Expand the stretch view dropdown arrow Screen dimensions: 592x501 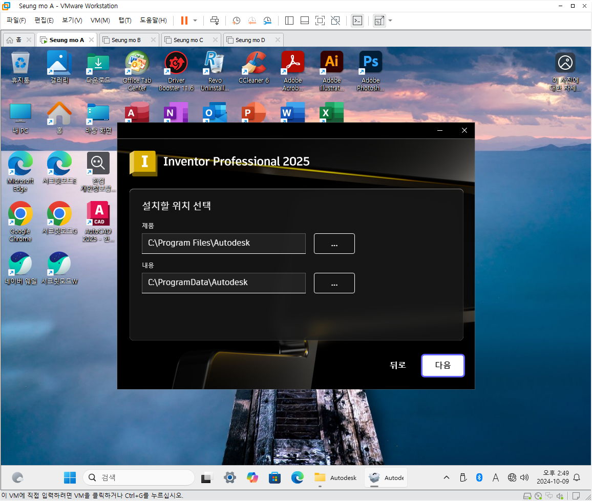(x=390, y=21)
